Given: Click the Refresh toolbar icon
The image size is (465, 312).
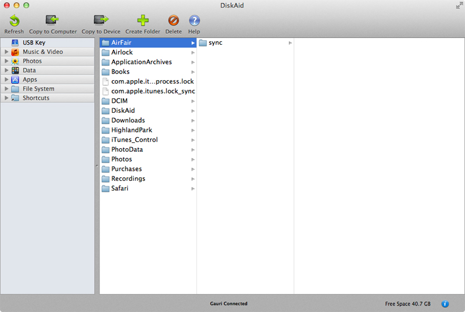Looking at the screenshot, I should pyautogui.click(x=14, y=20).
